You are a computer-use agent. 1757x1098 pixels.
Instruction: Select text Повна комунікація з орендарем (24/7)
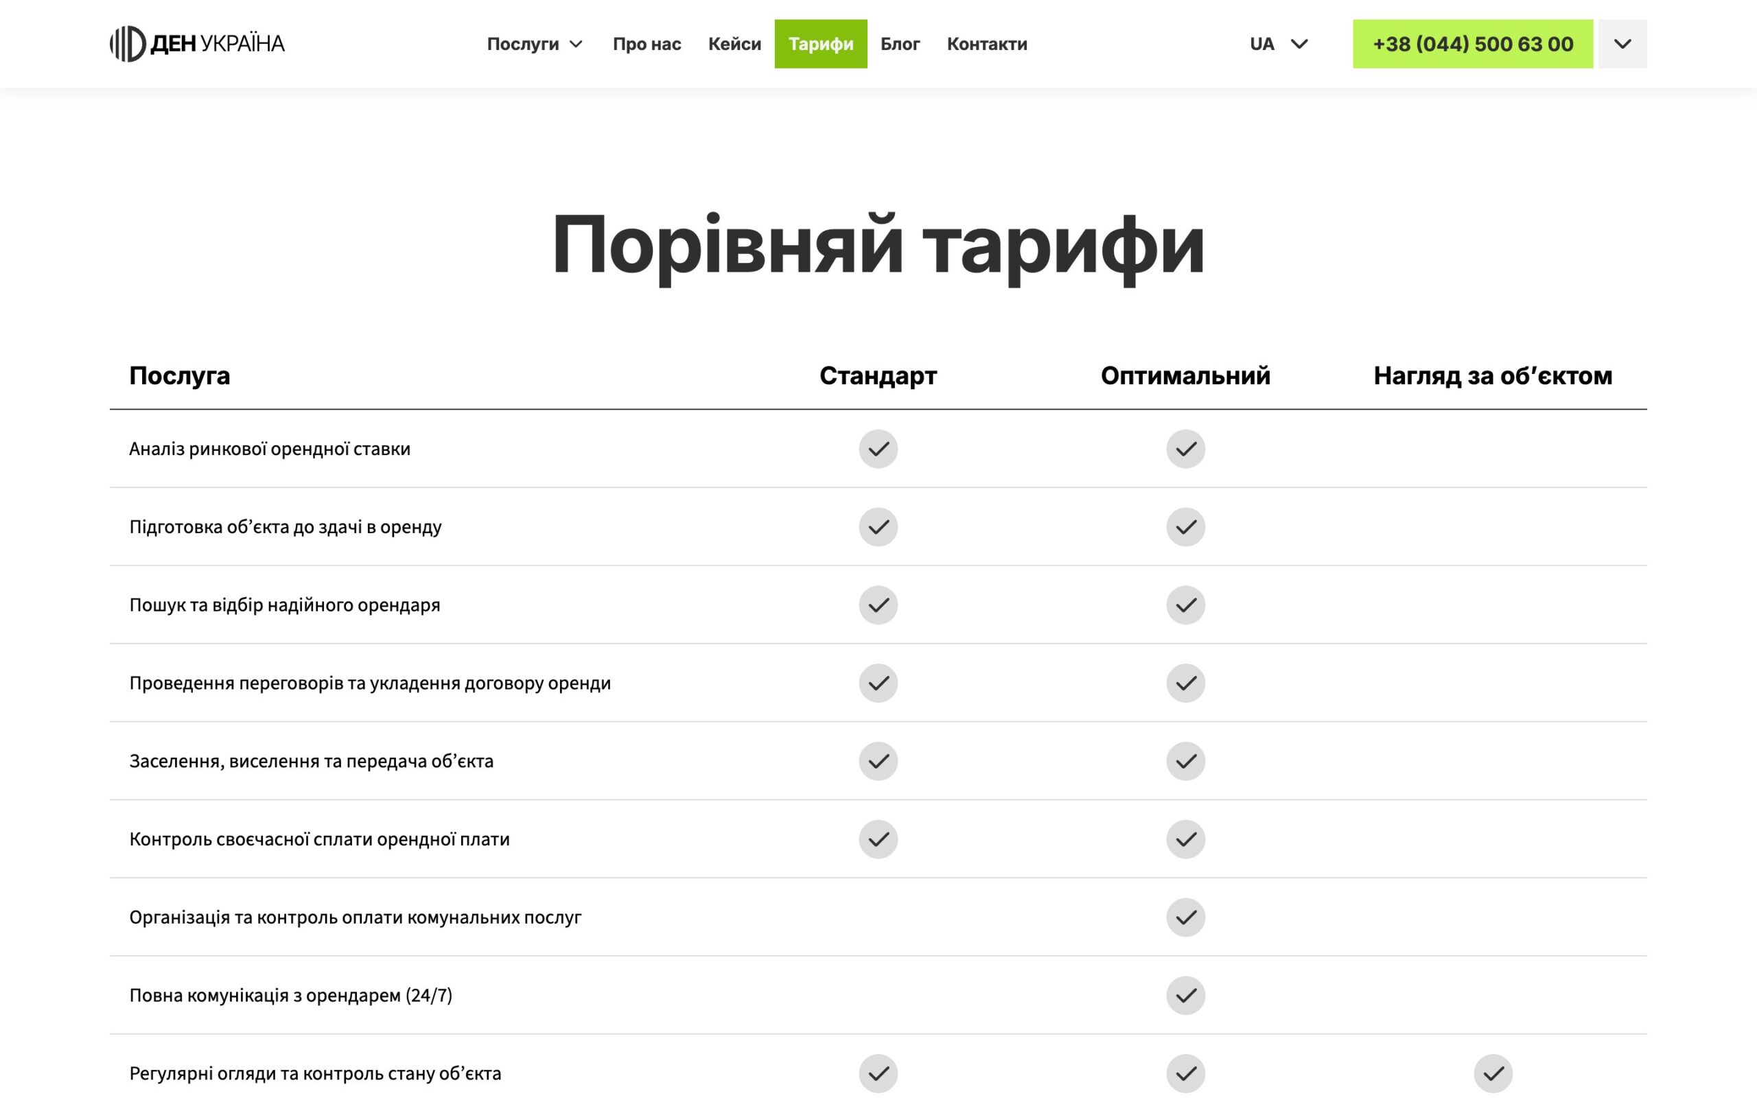(290, 995)
